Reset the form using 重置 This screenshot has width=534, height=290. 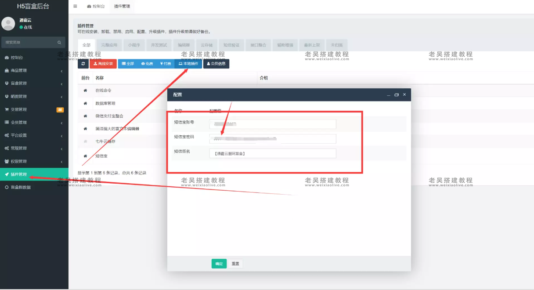(236, 263)
